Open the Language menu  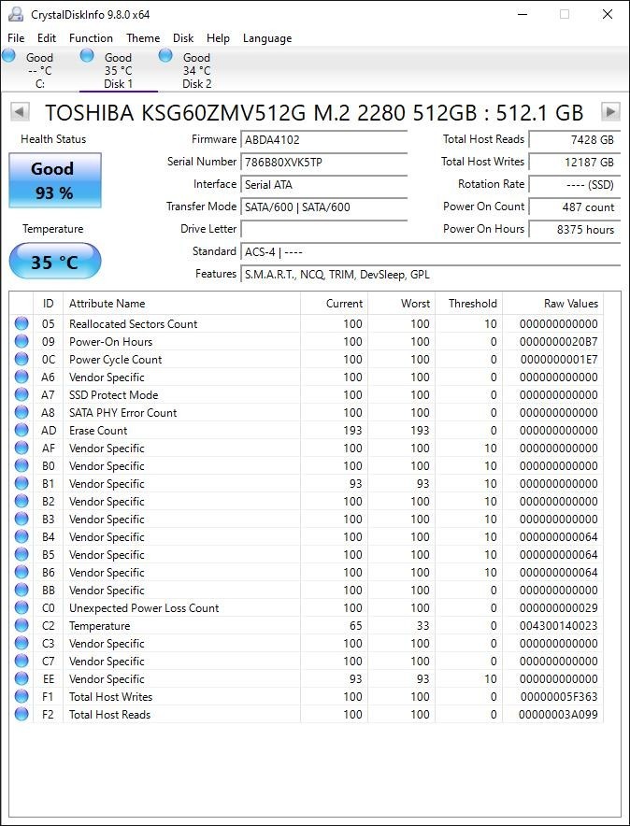click(x=267, y=38)
